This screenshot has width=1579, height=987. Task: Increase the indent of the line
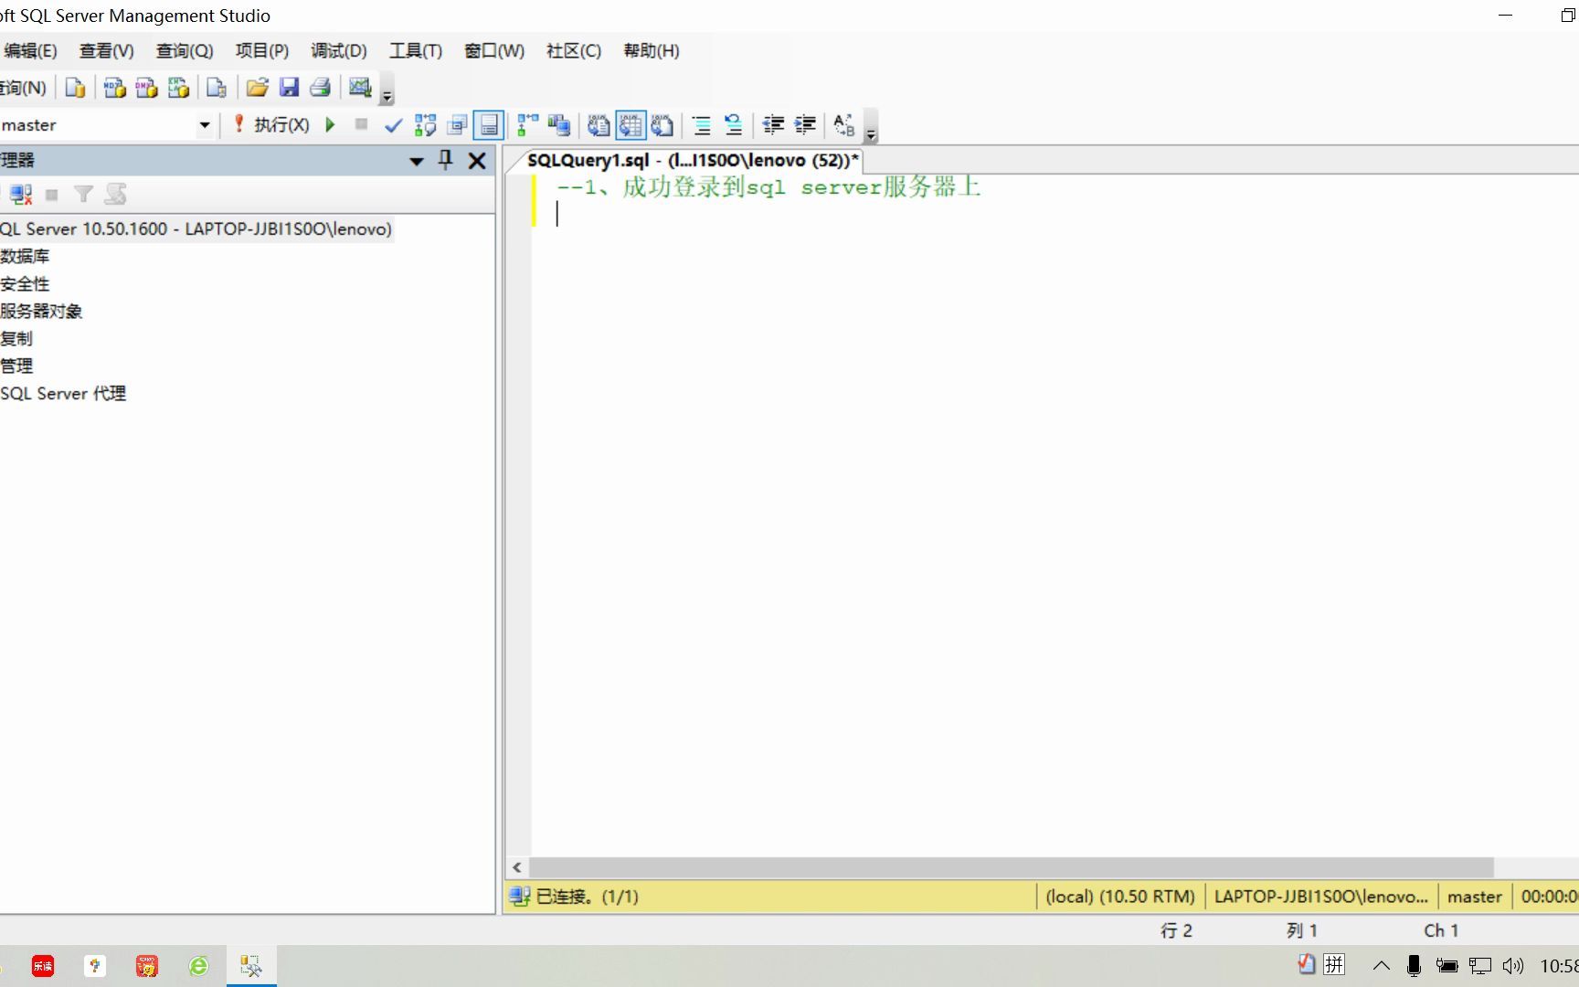(805, 125)
